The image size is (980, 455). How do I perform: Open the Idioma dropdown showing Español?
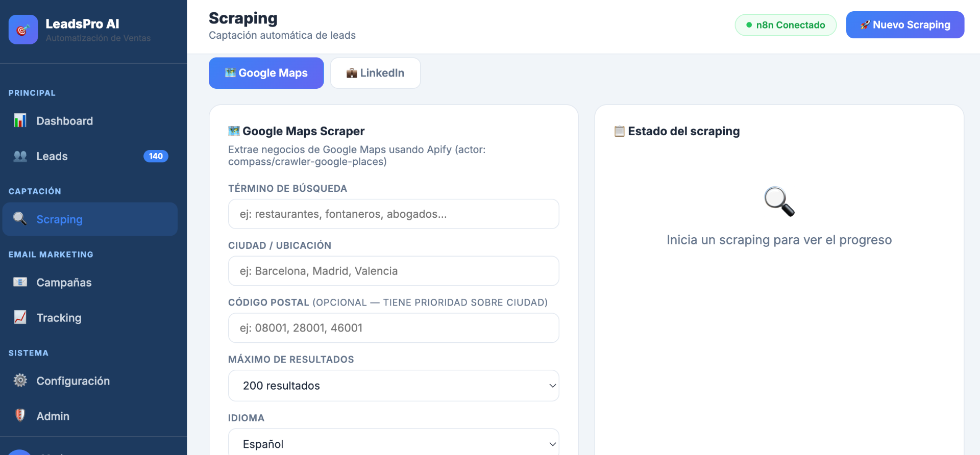pyautogui.click(x=394, y=442)
